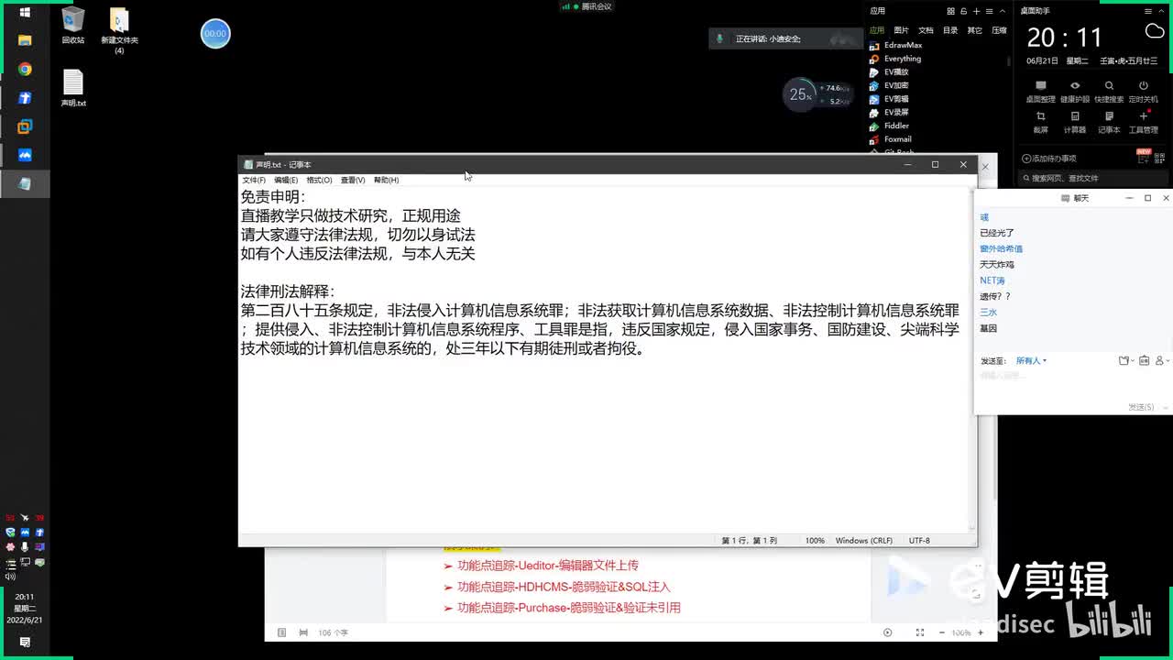Launch EV播放 from the app list
The image size is (1173, 660).
pos(889,71)
